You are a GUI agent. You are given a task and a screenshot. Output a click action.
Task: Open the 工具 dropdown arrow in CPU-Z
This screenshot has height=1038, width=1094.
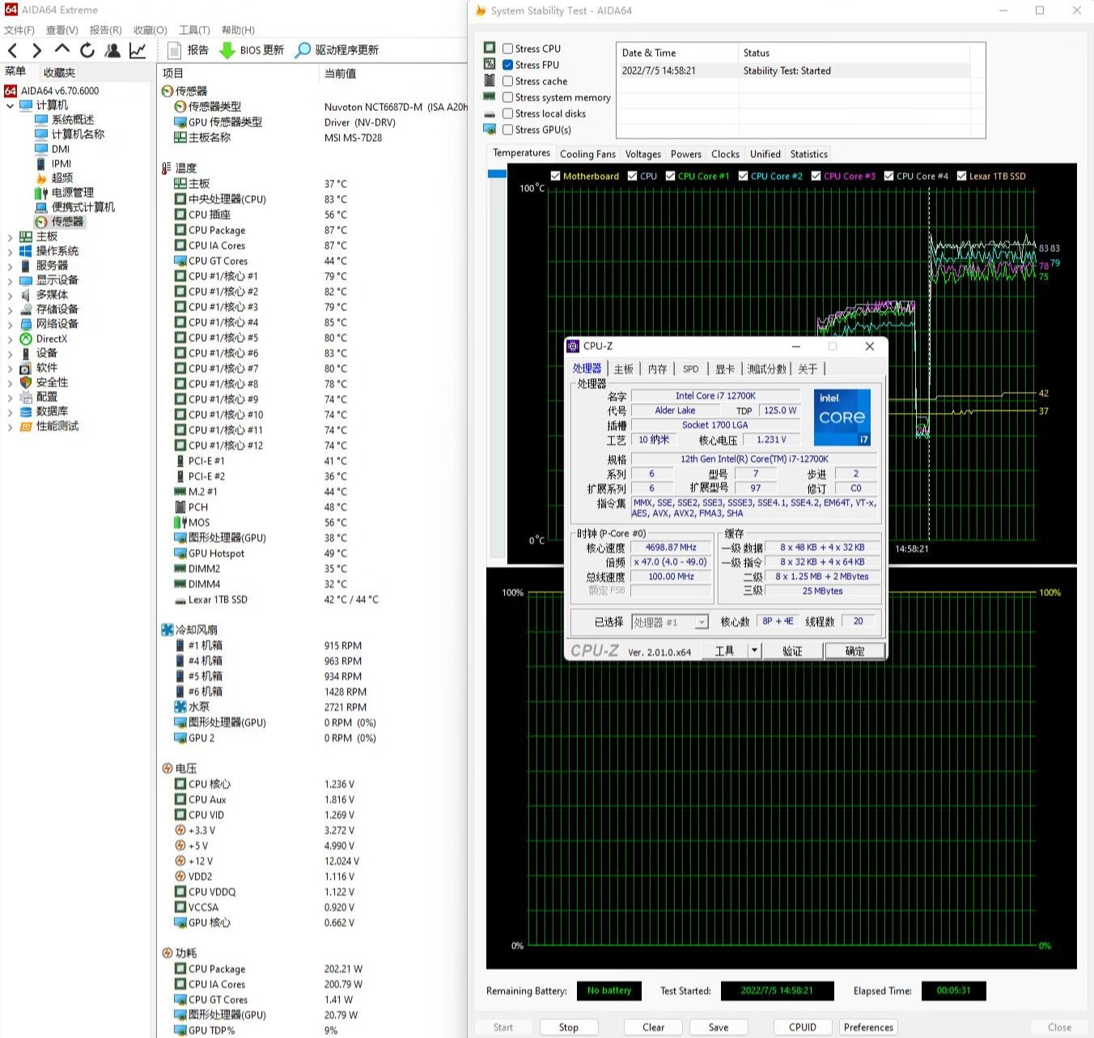coord(754,650)
